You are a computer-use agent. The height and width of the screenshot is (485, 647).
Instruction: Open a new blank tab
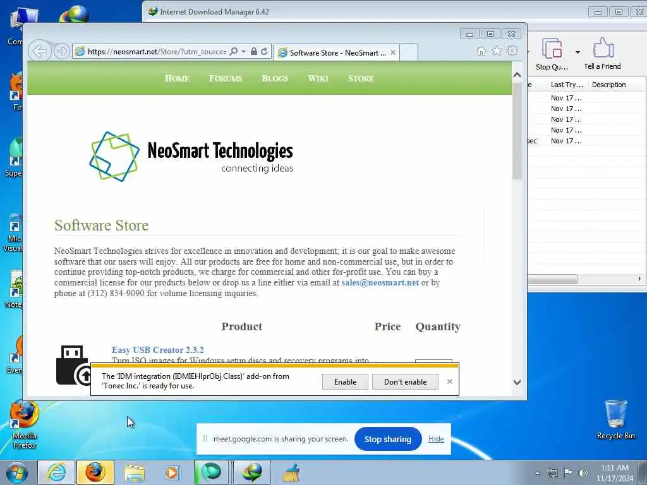tap(409, 52)
